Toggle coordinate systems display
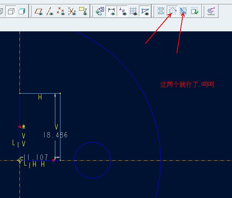The height and width of the screenshot is (198, 232). (x=72, y=11)
